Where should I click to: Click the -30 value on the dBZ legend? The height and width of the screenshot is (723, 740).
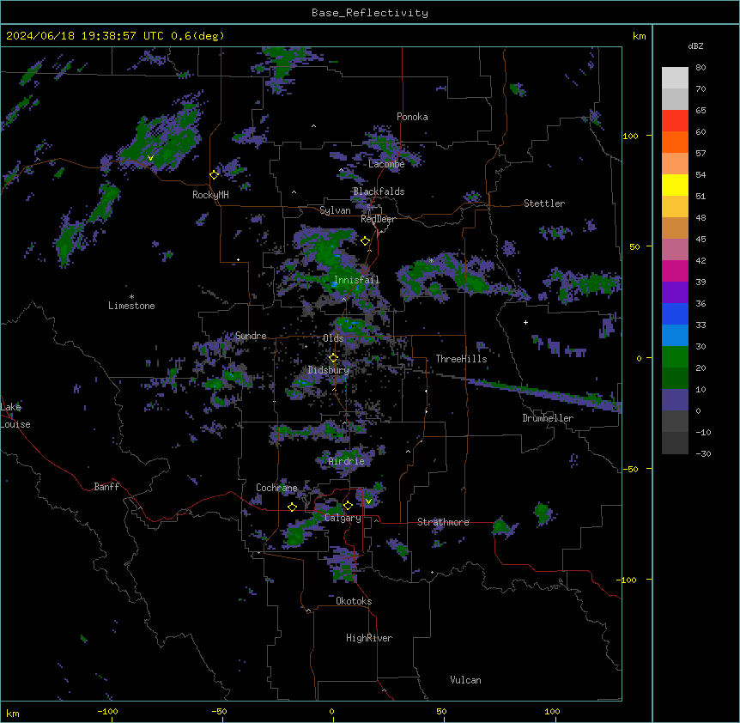click(703, 453)
